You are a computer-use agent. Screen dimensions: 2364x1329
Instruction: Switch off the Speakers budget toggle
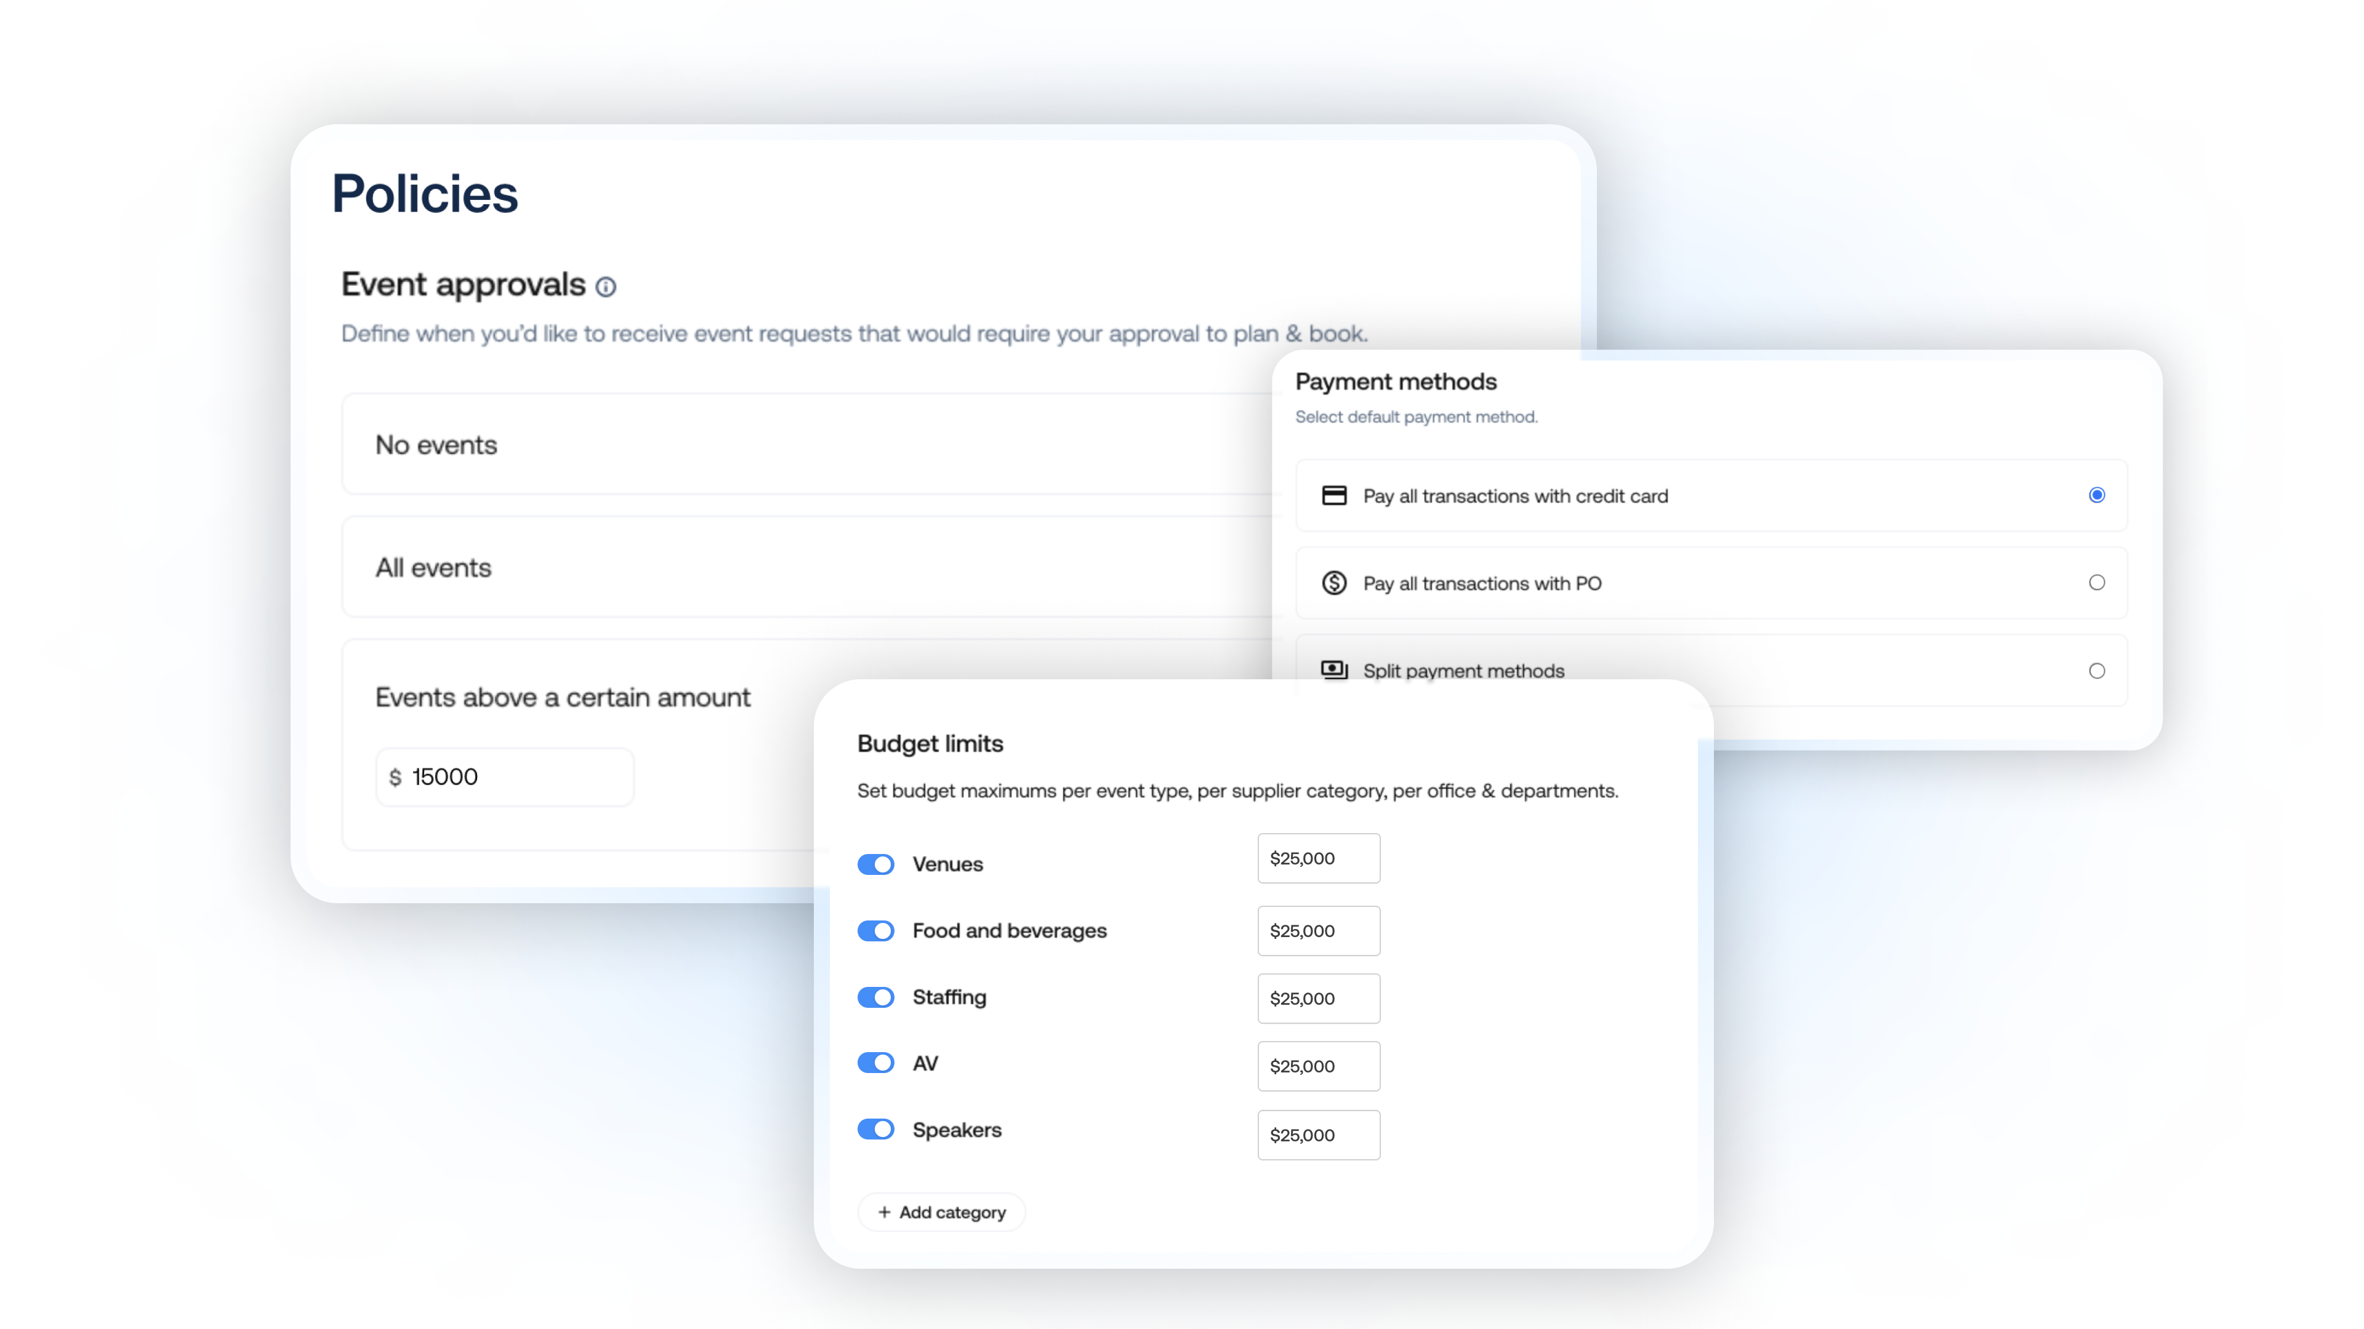point(875,1129)
